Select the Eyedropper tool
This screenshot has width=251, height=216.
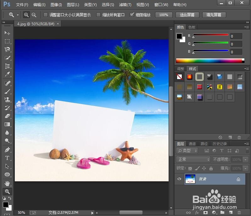point(7,74)
